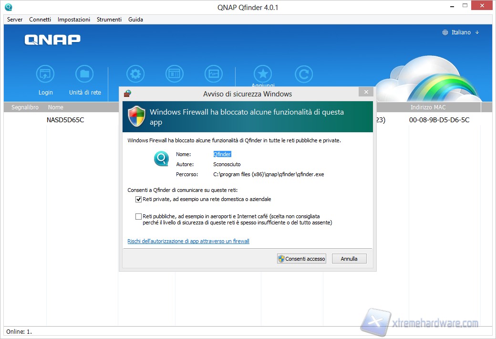Click the Annulla button
496x339 pixels.
(x=349, y=259)
